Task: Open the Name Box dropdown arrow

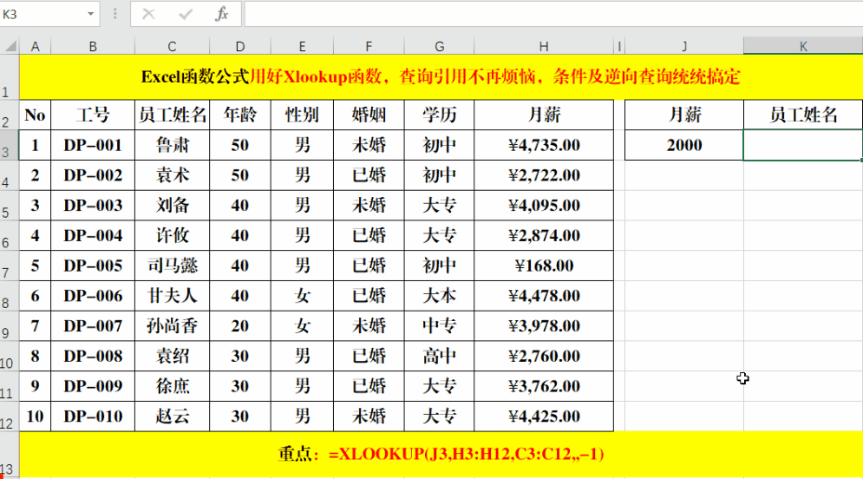Action: coord(91,14)
